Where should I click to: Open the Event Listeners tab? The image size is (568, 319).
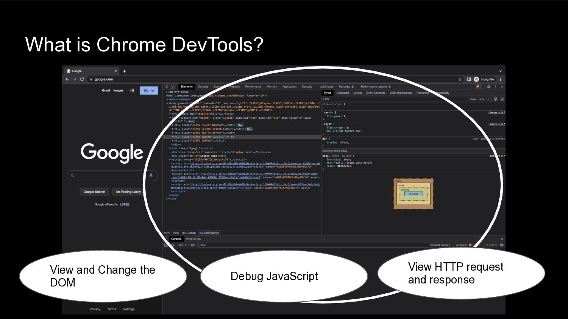point(376,93)
